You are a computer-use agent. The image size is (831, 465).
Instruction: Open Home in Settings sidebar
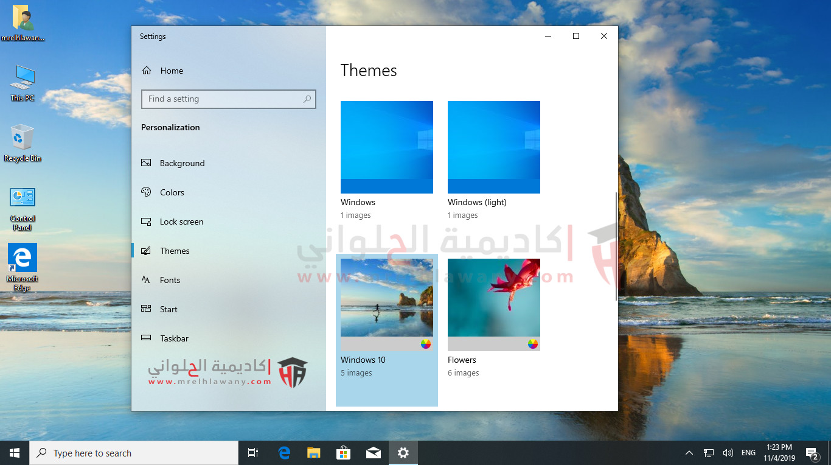pyautogui.click(x=171, y=71)
